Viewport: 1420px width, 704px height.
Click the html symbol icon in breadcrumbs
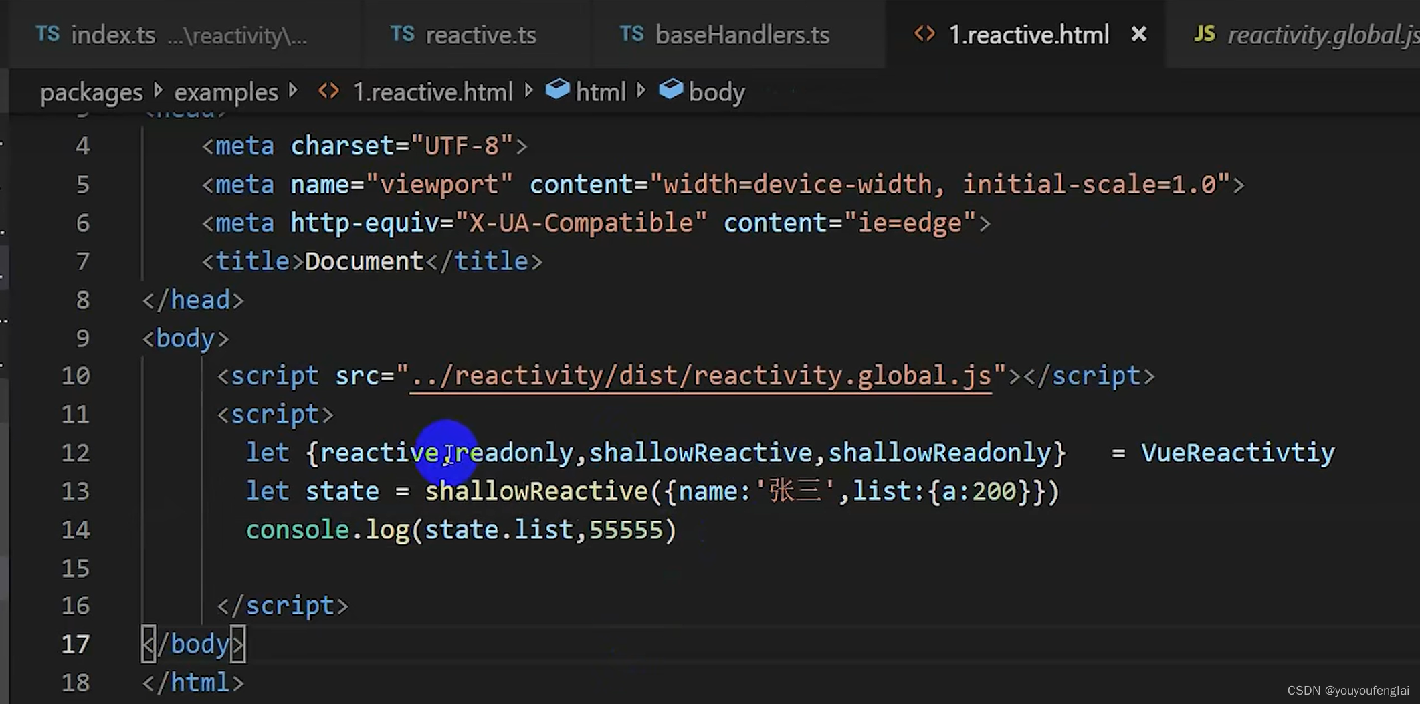click(557, 90)
